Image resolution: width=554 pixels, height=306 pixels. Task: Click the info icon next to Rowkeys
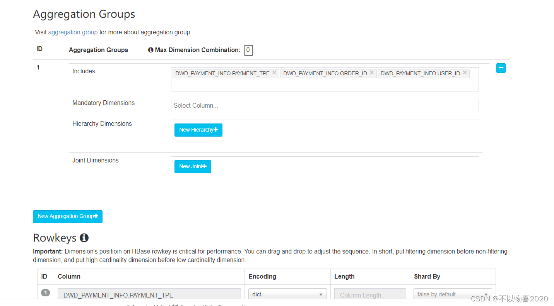pyautogui.click(x=84, y=238)
